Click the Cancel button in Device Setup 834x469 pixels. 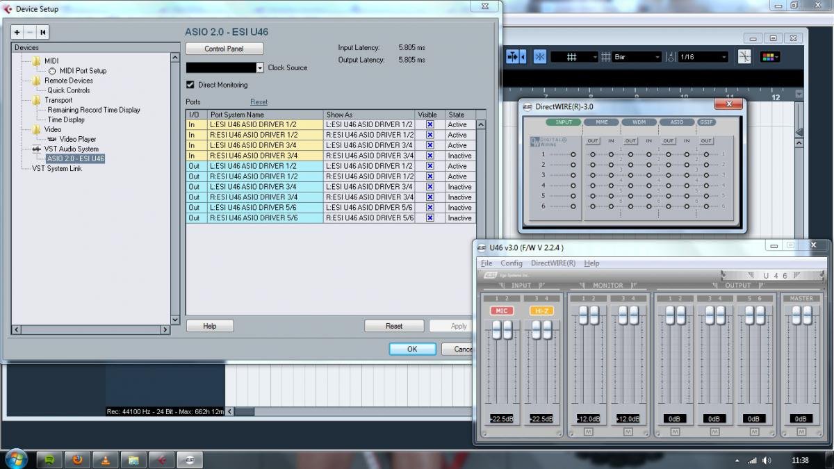click(x=459, y=349)
